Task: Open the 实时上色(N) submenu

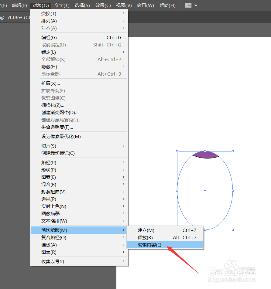Action: [79, 206]
